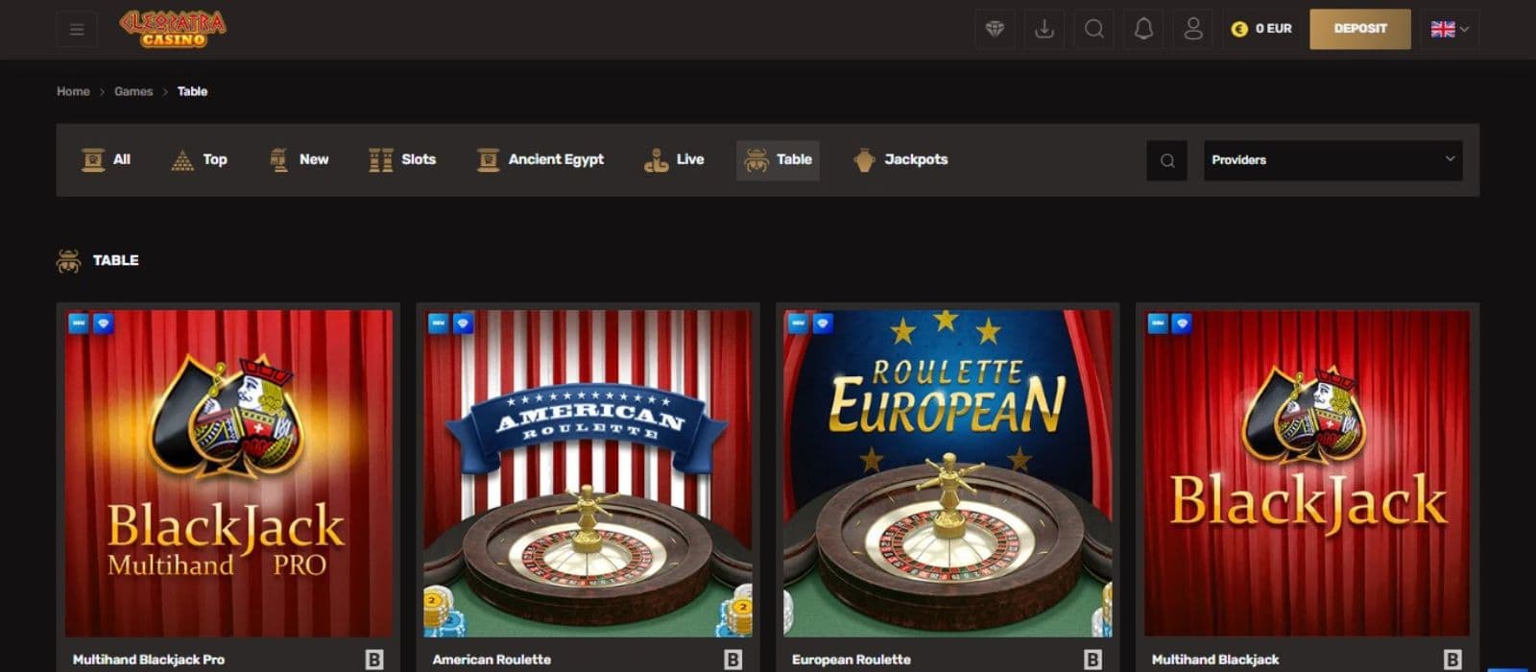This screenshot has height=672, width=1536.
Task: Select the Slots category
Action: point(402,159)
